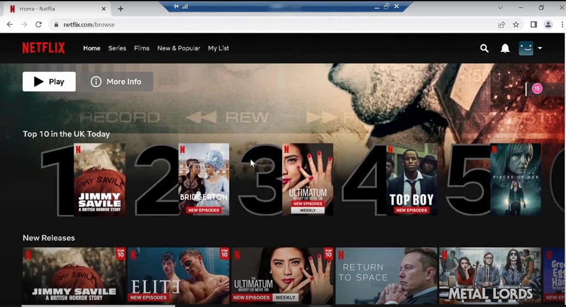Expand the tab search chevron
566x307 pixels.
[x=500, y=8]
